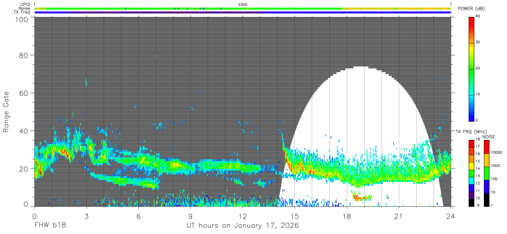
Task: Click Range Gate axis tick '60'
Action: click(x=24, y=93)
